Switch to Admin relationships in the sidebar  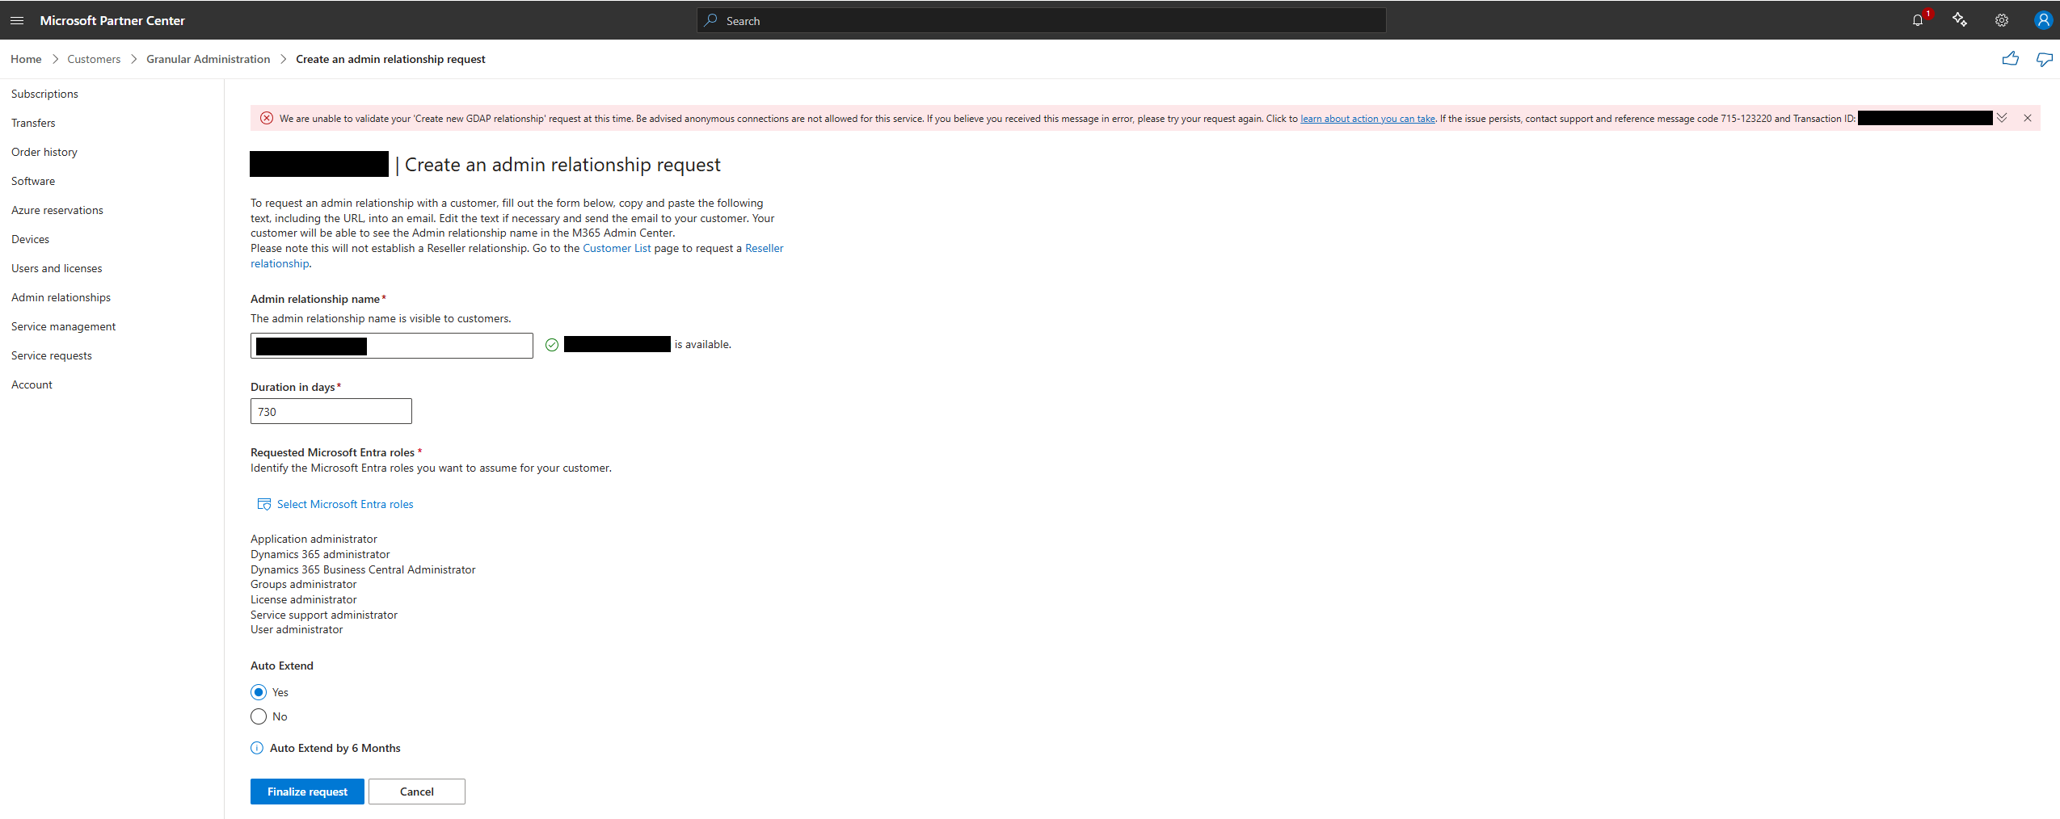61,296
